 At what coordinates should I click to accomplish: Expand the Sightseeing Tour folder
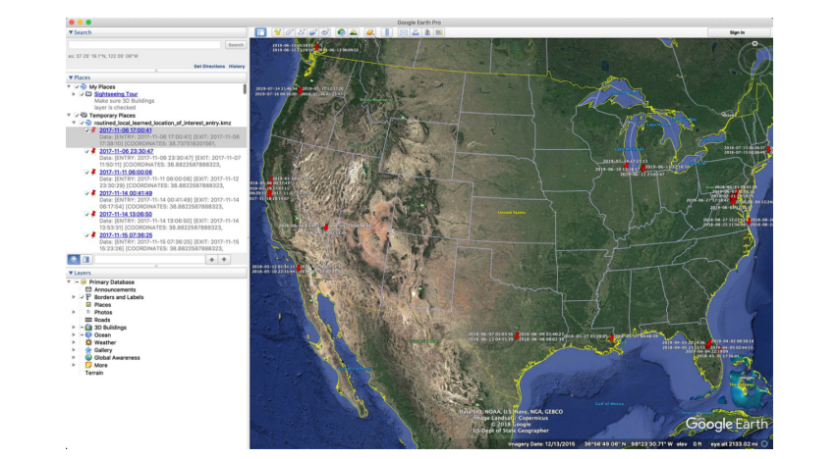(74, 94)
